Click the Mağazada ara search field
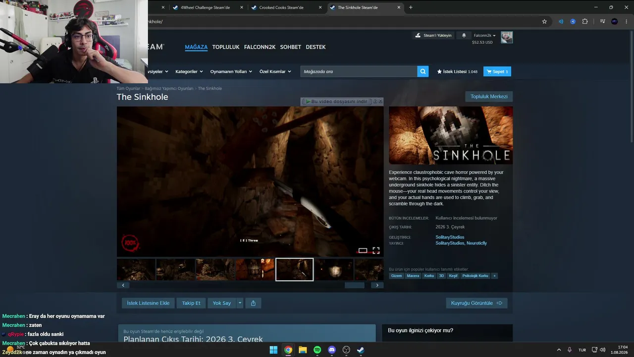 point(359,71)
